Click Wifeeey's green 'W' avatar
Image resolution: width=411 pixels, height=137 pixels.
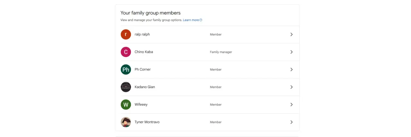pos(126,105)
